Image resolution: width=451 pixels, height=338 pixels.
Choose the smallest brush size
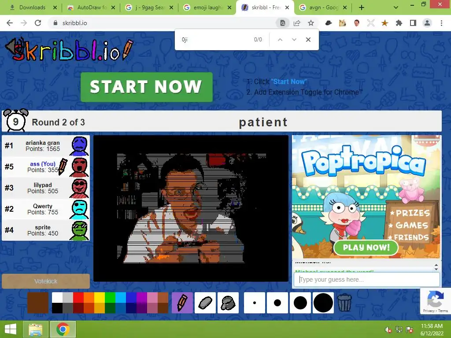coord(254,303)
